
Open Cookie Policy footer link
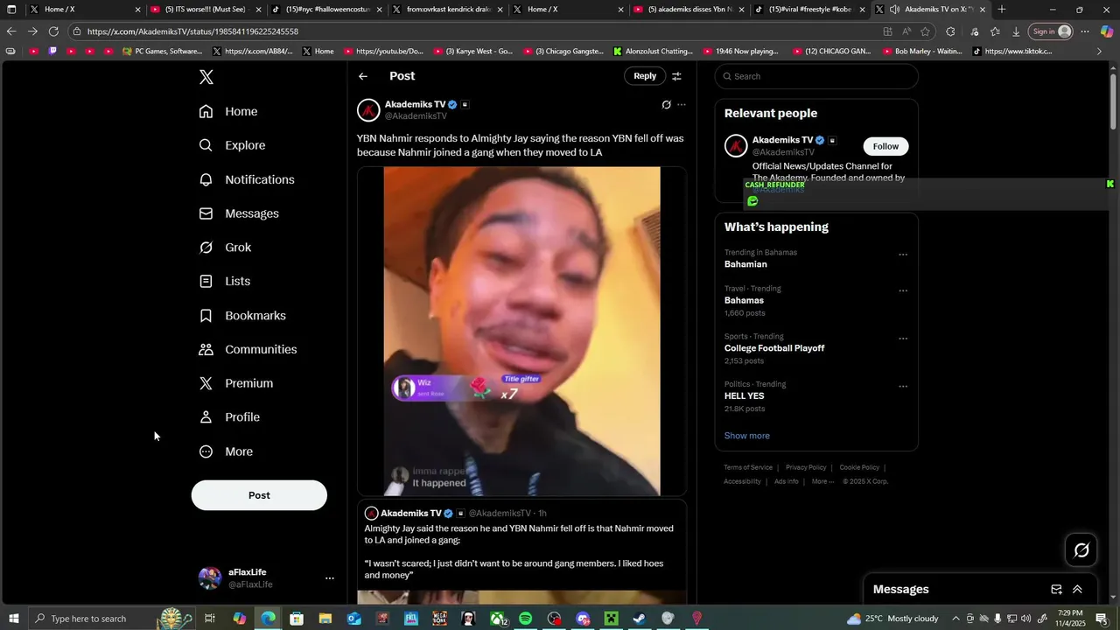coord(859,467)
